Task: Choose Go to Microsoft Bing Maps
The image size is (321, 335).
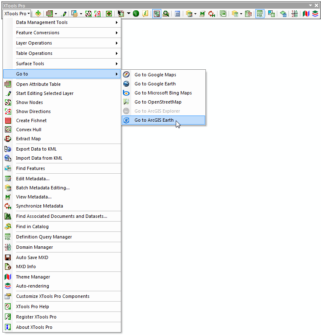Action: (163, 93)
